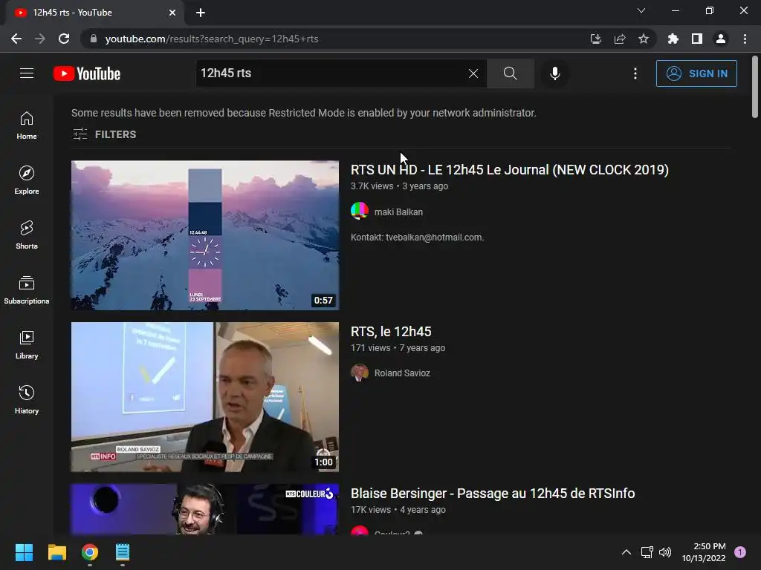
Task: Open maki Balkan channel name
Action: pyautogui.click(x=398, y=212)
